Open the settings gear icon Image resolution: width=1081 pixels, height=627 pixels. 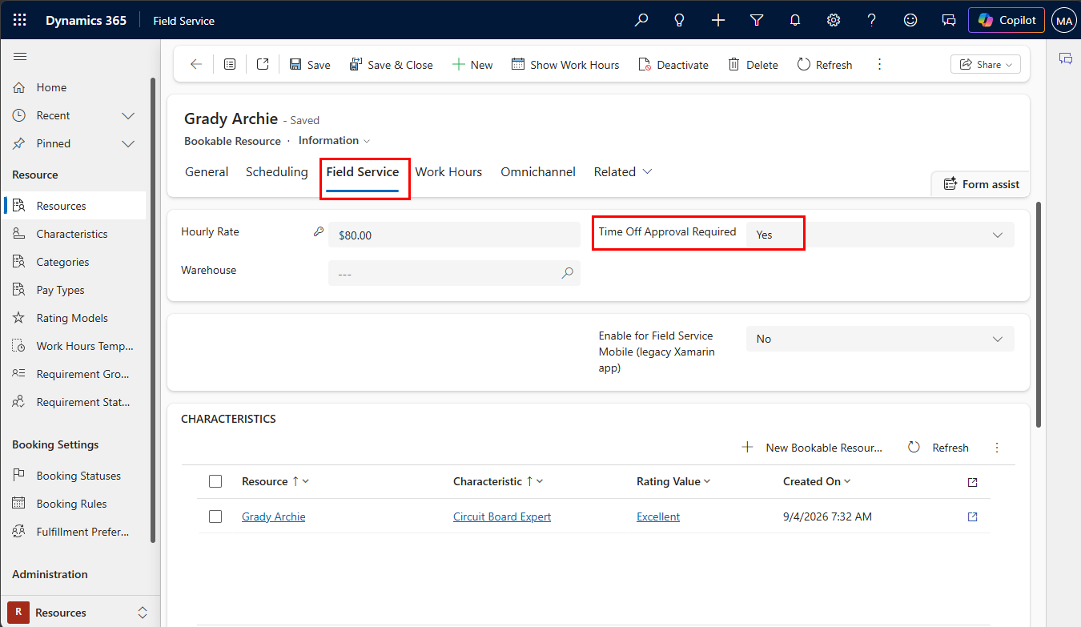834,20
